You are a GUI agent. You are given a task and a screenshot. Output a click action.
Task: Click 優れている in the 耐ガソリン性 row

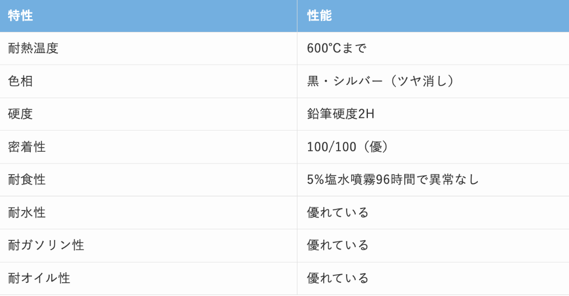click(338, 245)
